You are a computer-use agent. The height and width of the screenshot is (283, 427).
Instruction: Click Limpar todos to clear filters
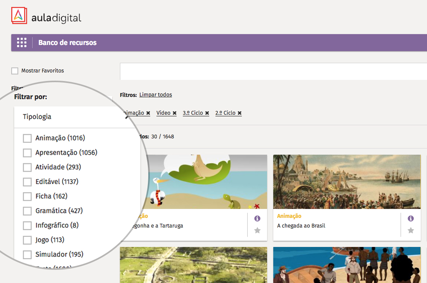pos(155,95)
